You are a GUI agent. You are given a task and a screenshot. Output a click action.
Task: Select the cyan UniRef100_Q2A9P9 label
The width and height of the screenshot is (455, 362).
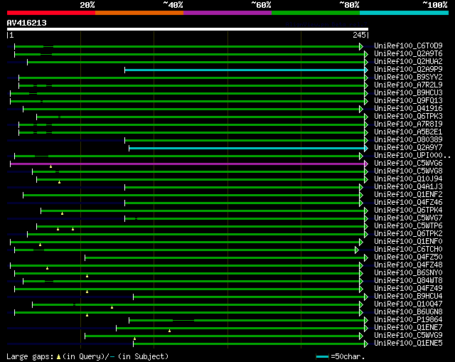click(x=408, y=70)
